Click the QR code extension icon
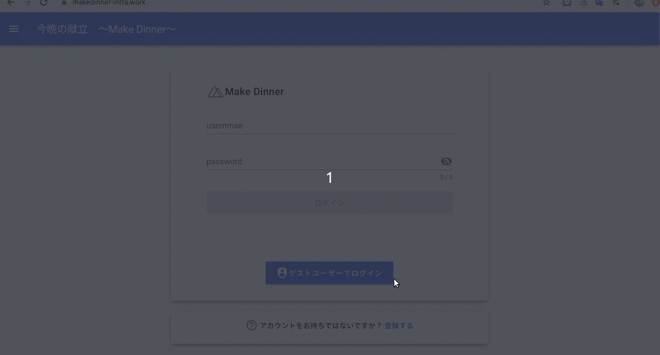 (616, 3)
